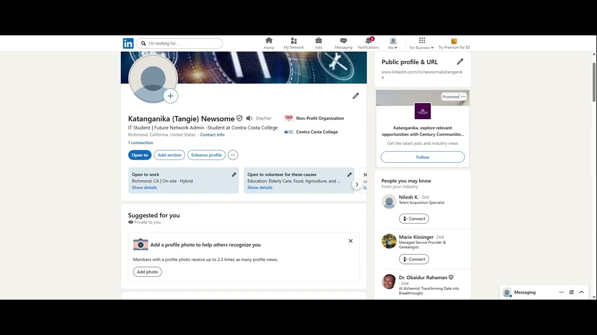Click Try Premium for $0
597x335 pixels.
454,43
